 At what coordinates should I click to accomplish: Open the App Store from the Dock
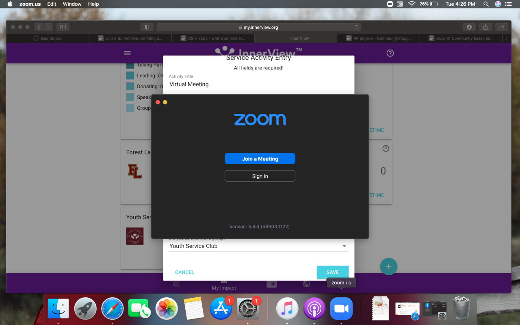click(x=221, y=308)
